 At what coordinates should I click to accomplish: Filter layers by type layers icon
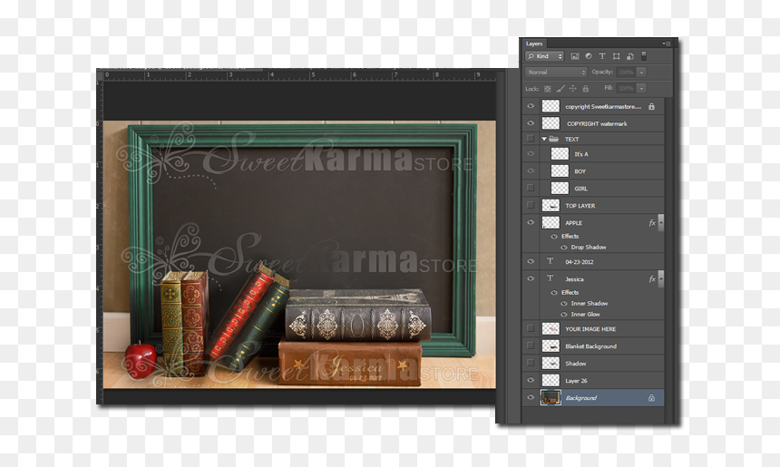pos(602,56)
